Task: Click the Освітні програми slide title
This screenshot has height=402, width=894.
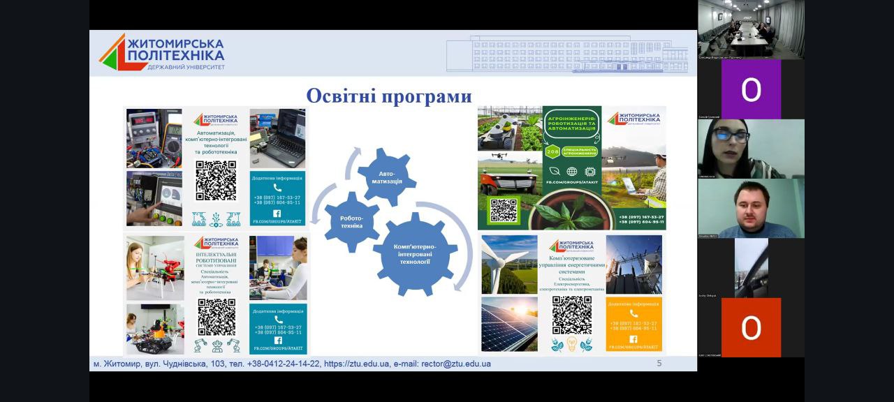Action: [389, 96]
